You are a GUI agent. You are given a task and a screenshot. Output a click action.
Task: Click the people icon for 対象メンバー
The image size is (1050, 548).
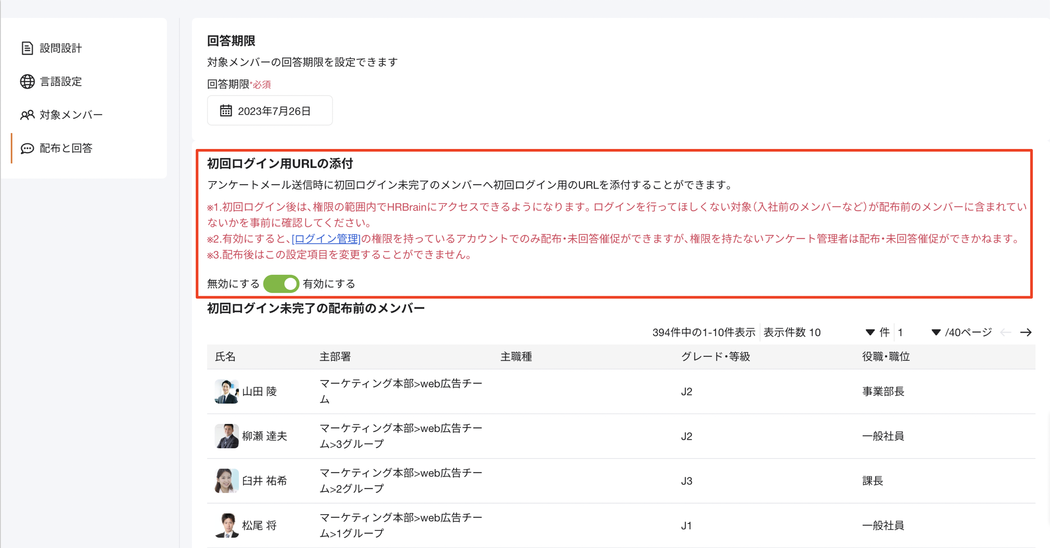coord(27,115)
